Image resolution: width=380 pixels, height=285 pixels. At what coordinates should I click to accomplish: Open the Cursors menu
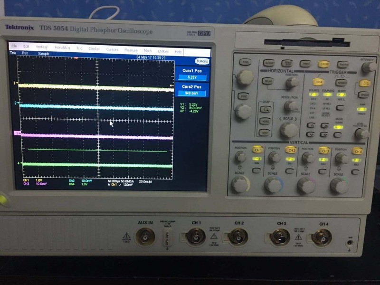(112, 49)
